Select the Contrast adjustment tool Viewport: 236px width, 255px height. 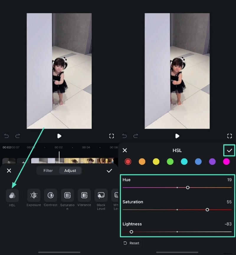pos(50,195)
